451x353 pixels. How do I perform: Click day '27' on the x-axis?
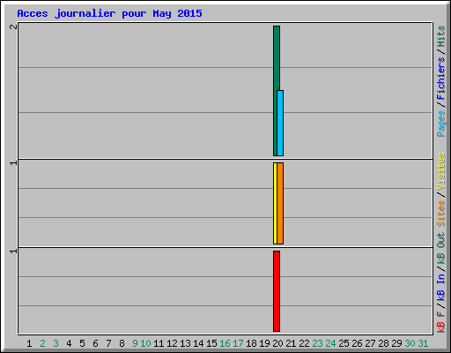[370, 343]
